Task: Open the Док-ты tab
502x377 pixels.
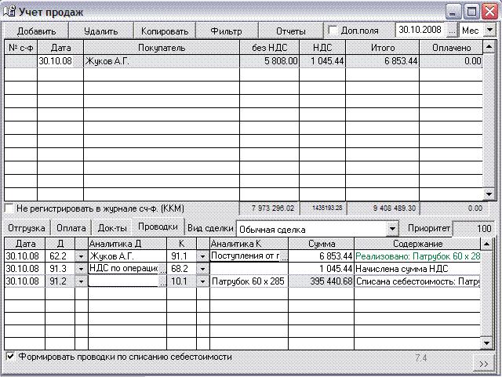Action: [112, 227]
